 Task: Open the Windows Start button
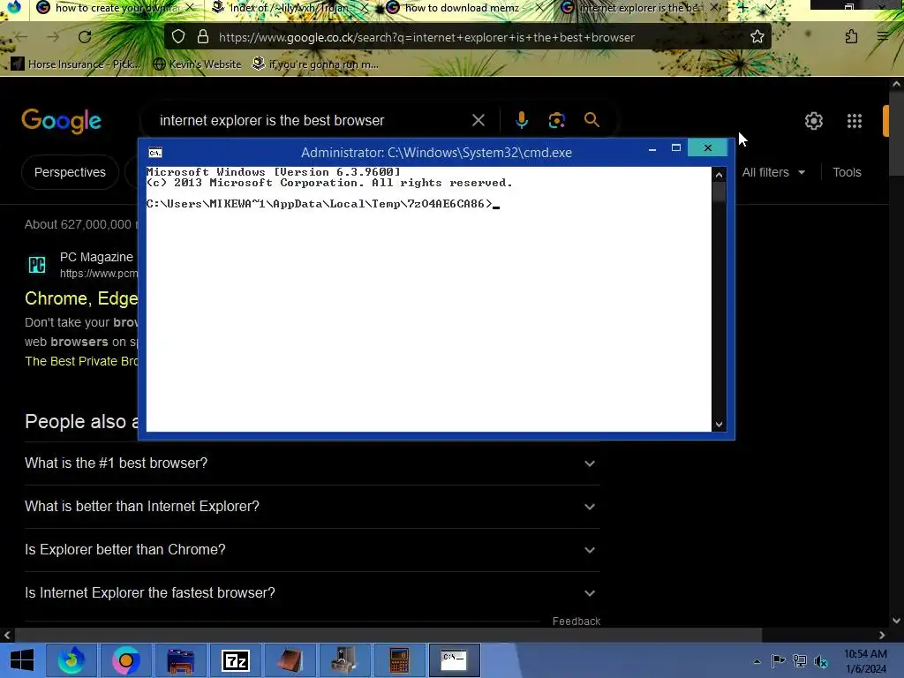tap(22, 660)
